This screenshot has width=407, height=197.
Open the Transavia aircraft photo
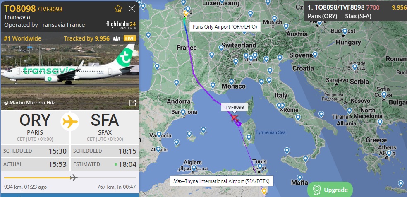tap(70, 77)
